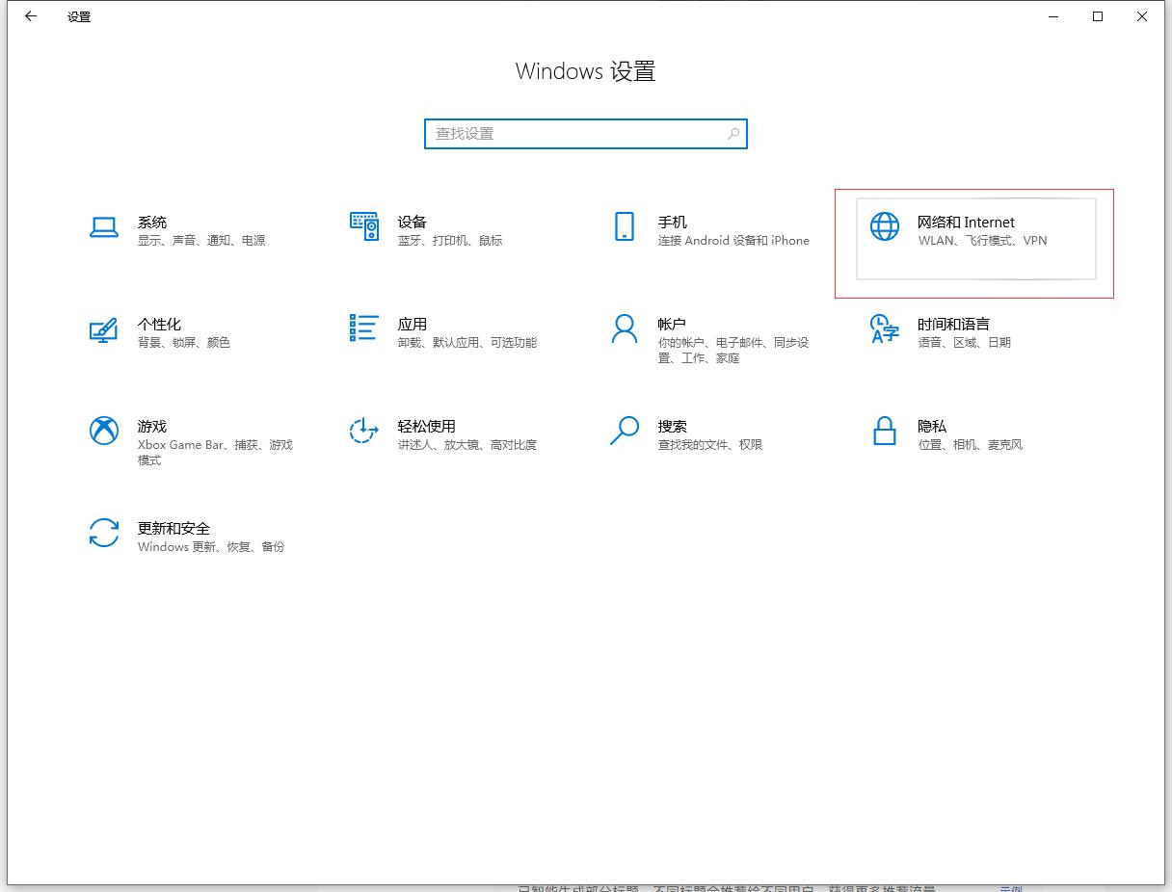The height and width of the screenshot is (892, 1172).
Task: Open WLAN settings via 网络和 Internet tile
Action: tap(966, 231)
